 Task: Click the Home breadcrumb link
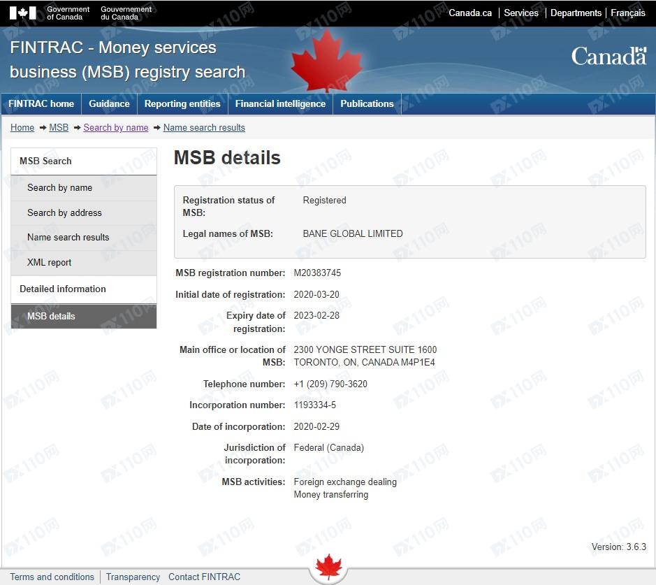point(22,128)
